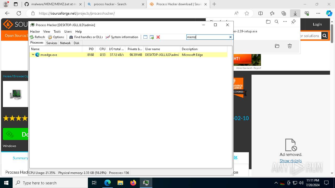Click the Processes: 136 status bar entry
This screenshot has height=188, width=335.
point(119,173)
